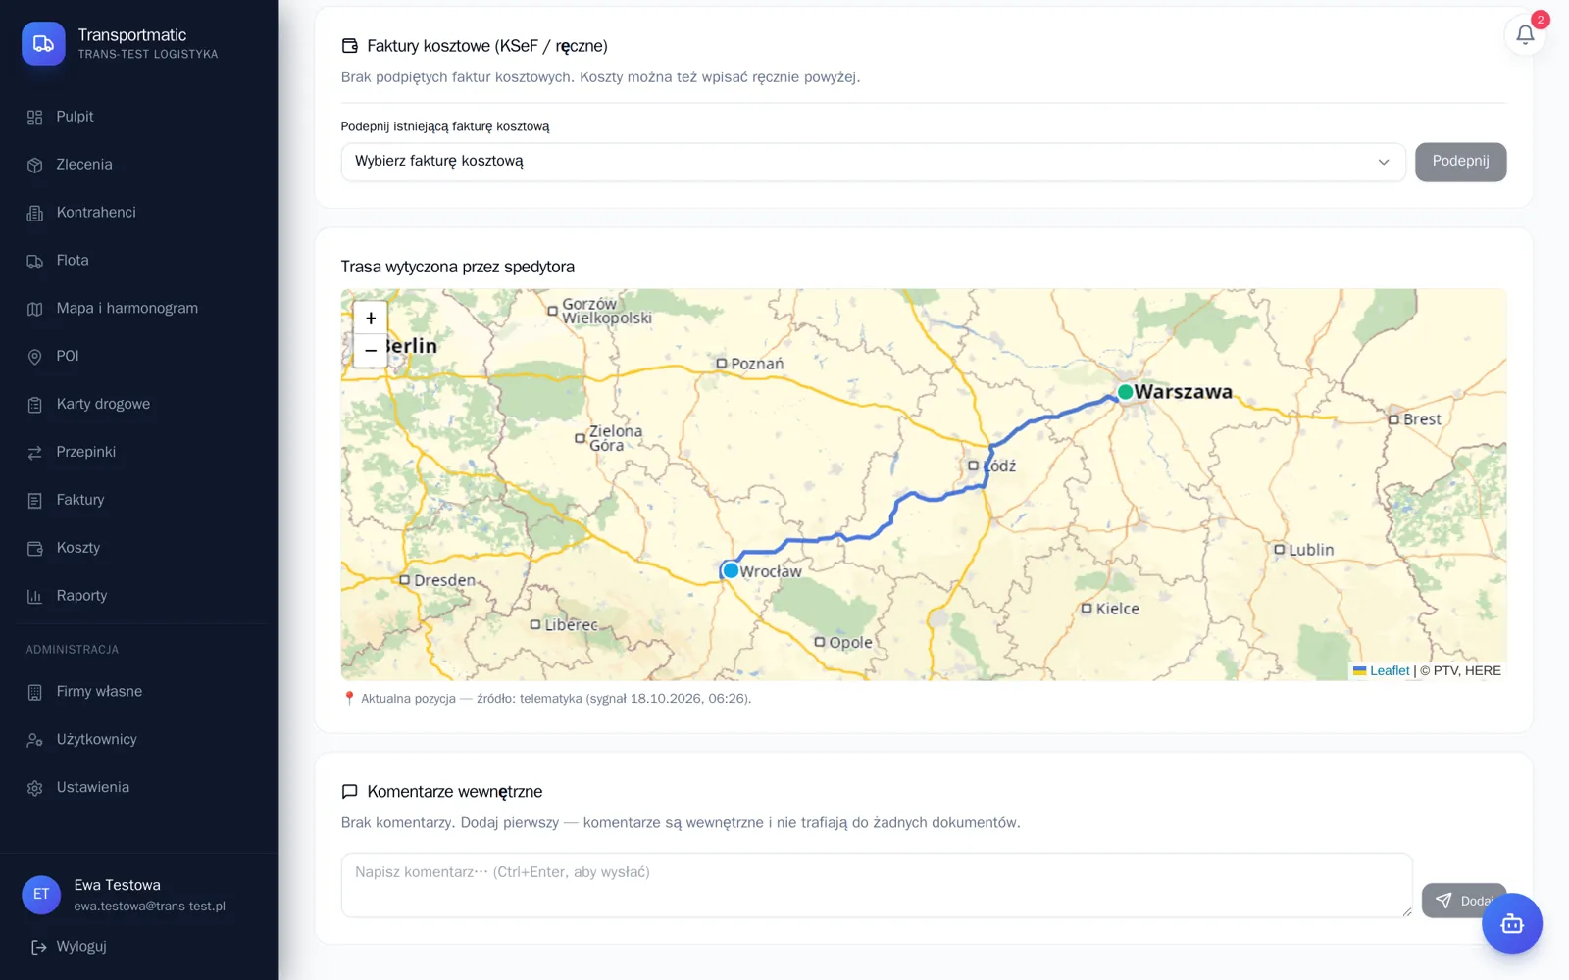
Task: Click the POI pin icon
Action: click(x=35, y=357)
